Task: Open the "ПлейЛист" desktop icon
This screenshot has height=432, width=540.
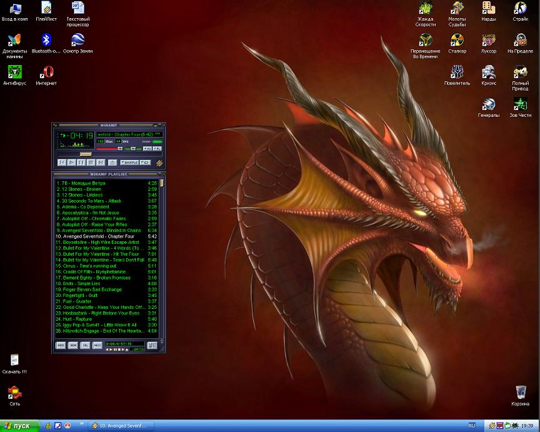Action: point(46,11)
